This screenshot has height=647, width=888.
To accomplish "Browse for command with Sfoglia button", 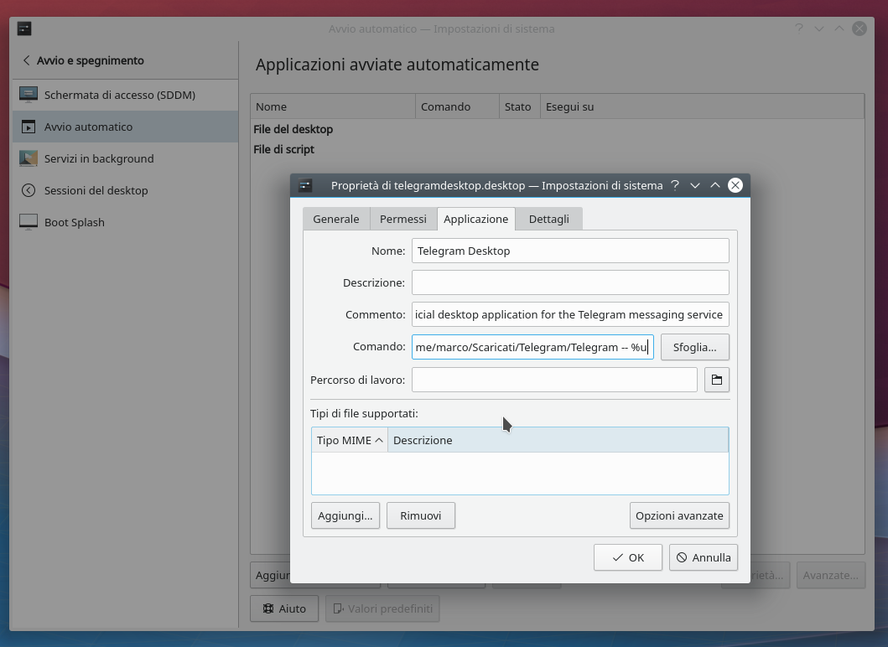I will pos(695,347).
